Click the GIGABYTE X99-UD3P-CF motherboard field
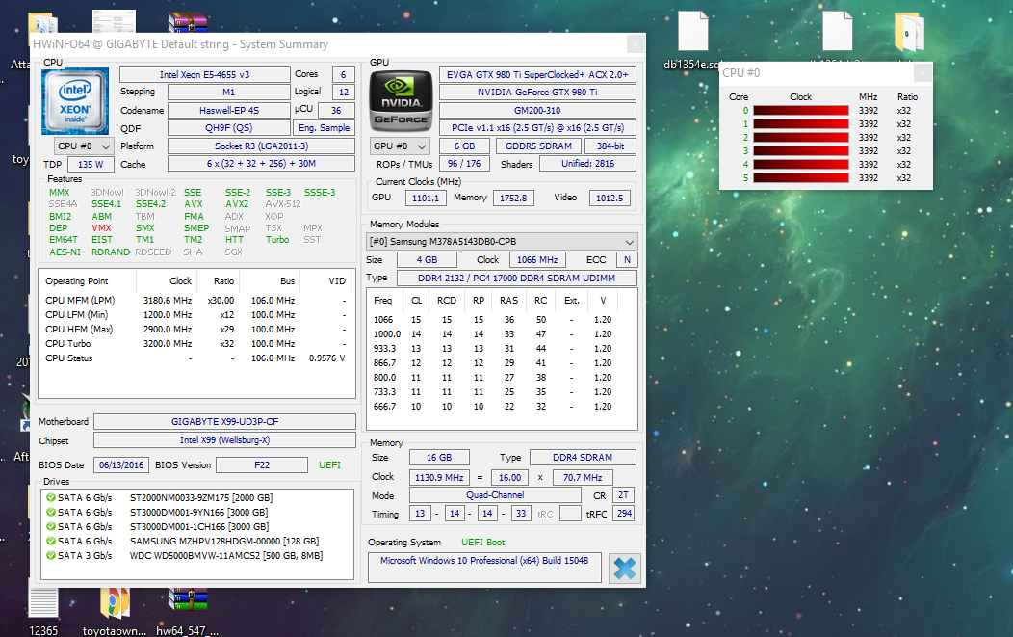This screenshot has width=1013, height=637. [224, 422]
